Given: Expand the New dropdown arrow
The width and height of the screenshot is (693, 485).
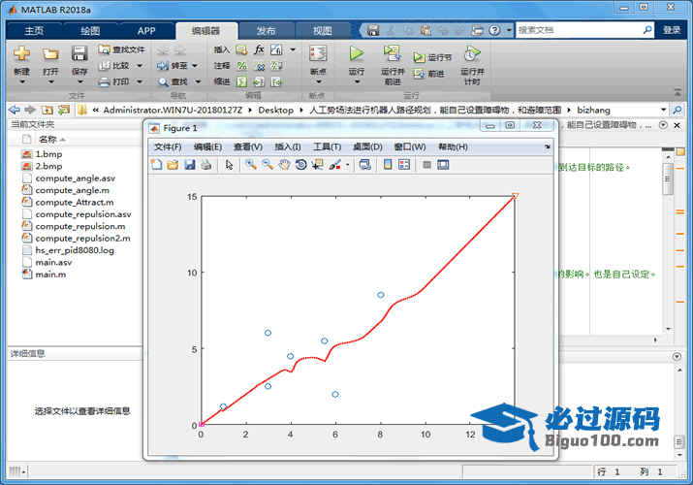Looking at the screenshot, I should coord(21,81).
